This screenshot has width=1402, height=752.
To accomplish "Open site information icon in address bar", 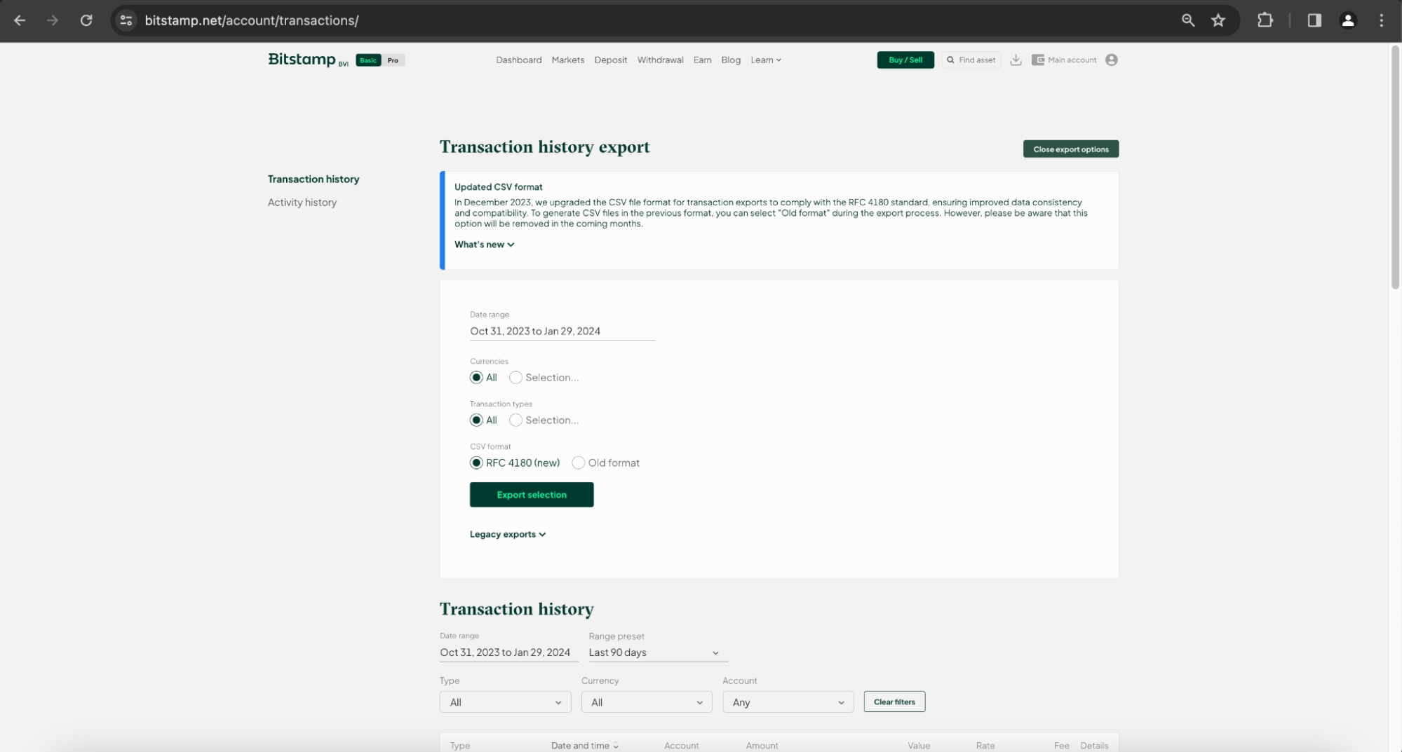I will 126,20.
